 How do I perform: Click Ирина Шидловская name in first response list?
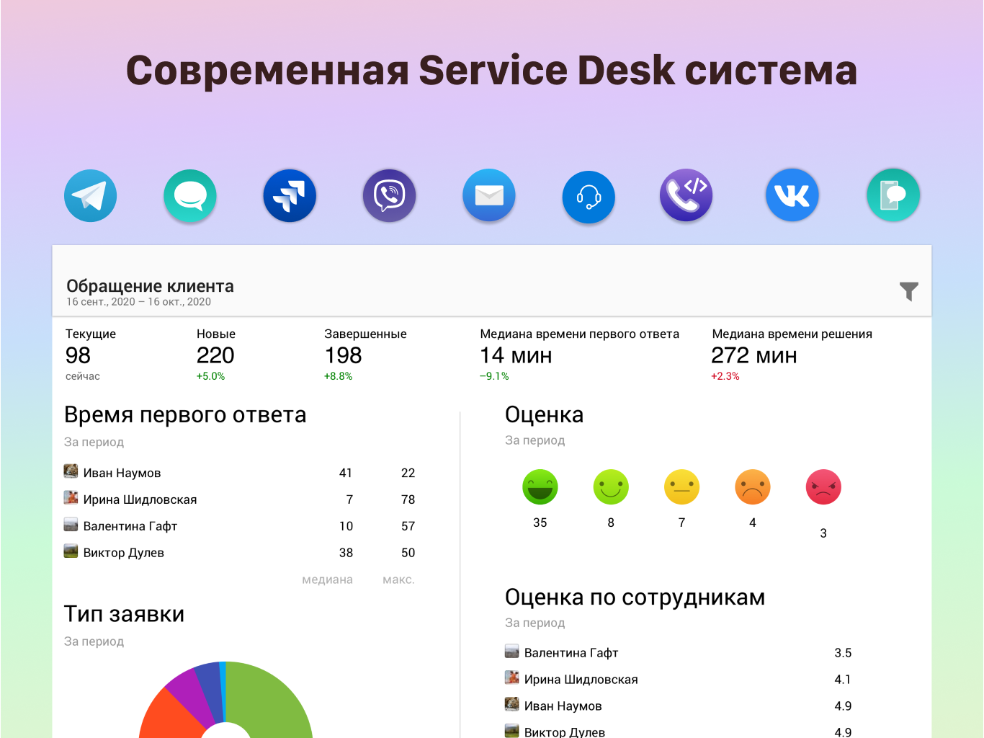click(140, 500)
